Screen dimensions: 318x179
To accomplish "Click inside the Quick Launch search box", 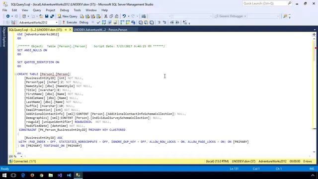I will [x=265, y=3].
